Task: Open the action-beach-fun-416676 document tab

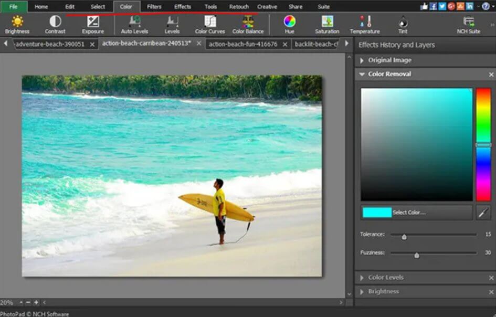Action: tap(243, 44)
